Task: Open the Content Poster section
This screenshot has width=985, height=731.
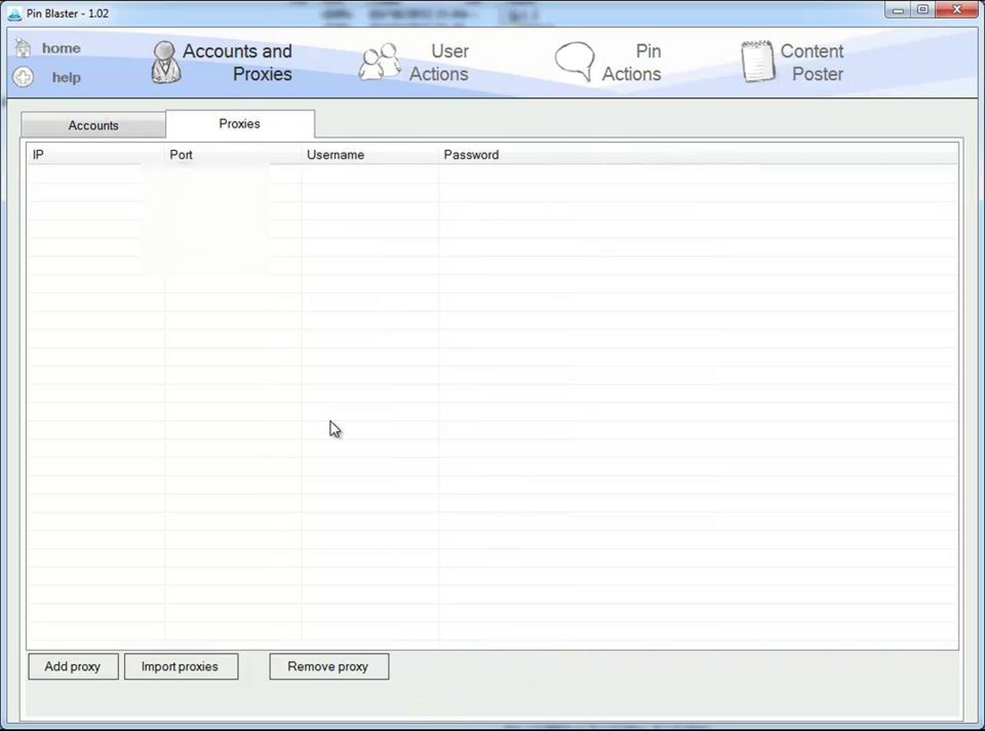Action: point(813,62)
